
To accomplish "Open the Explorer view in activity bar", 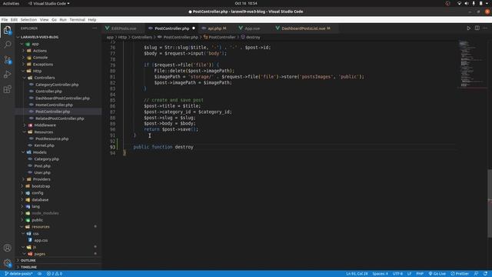I will [x=7, y=30].
